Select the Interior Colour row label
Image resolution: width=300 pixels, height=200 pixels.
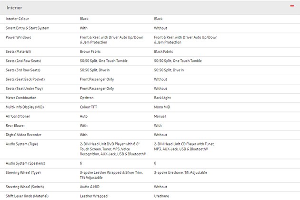click(x=20, y=19)
